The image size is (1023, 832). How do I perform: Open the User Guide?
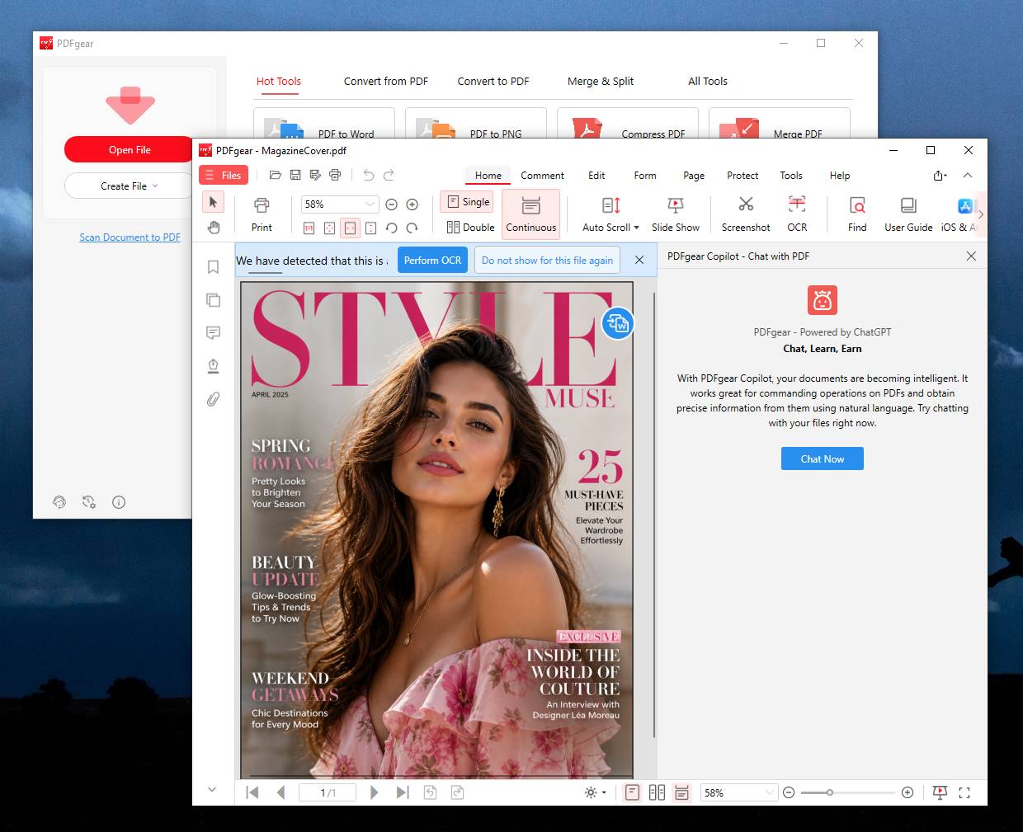(x=908, y=214)
